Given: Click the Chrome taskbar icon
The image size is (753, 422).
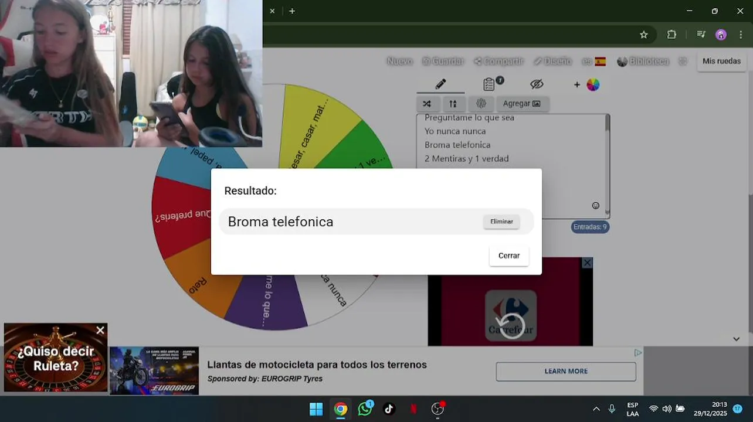Looking at the screenshot, I should click(x=341, y=409).
